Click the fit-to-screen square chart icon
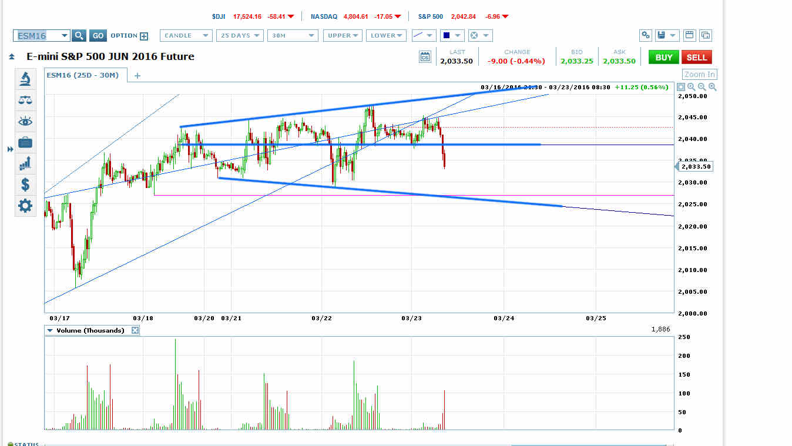 [682, 87]
